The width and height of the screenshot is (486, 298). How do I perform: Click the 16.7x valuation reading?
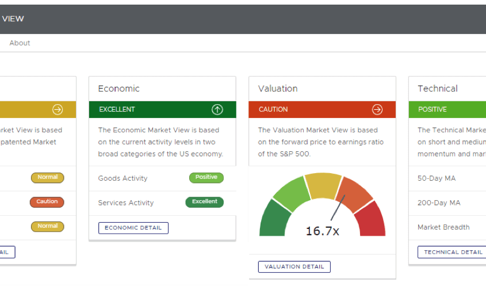click(x=322, y=231)
